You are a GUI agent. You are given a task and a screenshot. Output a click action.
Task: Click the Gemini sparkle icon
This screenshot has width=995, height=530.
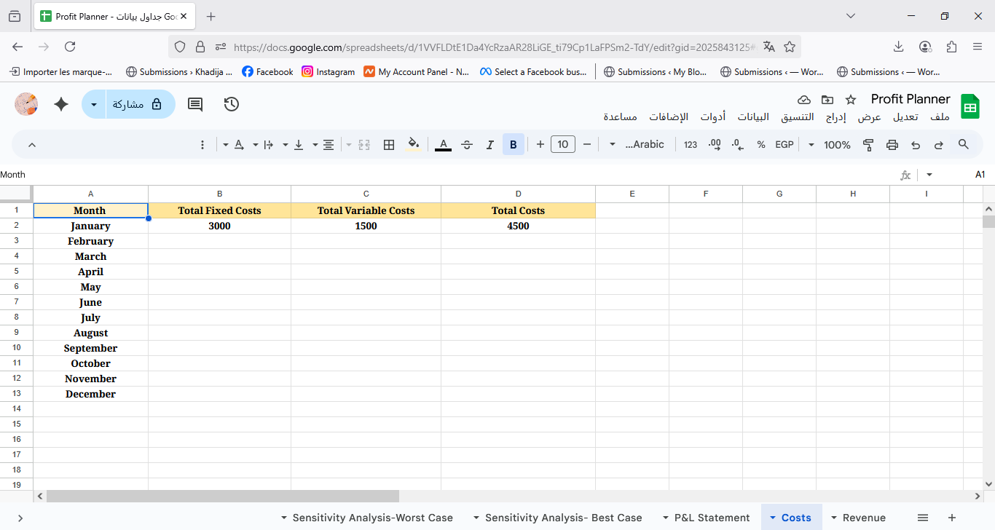61,104
